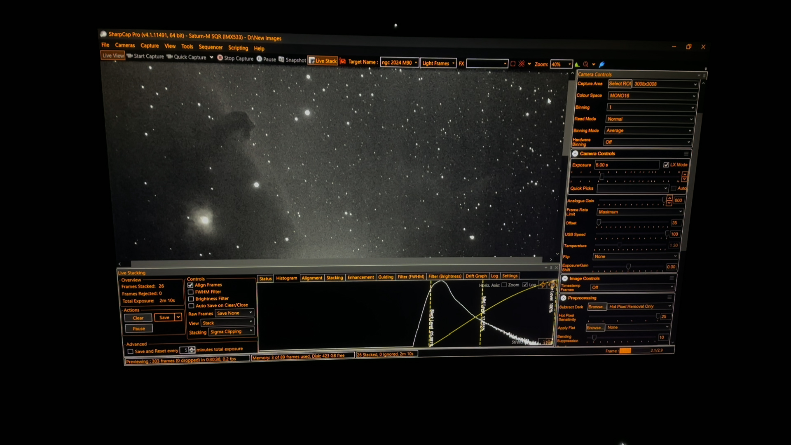Open the Quick Capture dropdown arrow
Screen dimensions: 791x445
[x=211, y=57]
